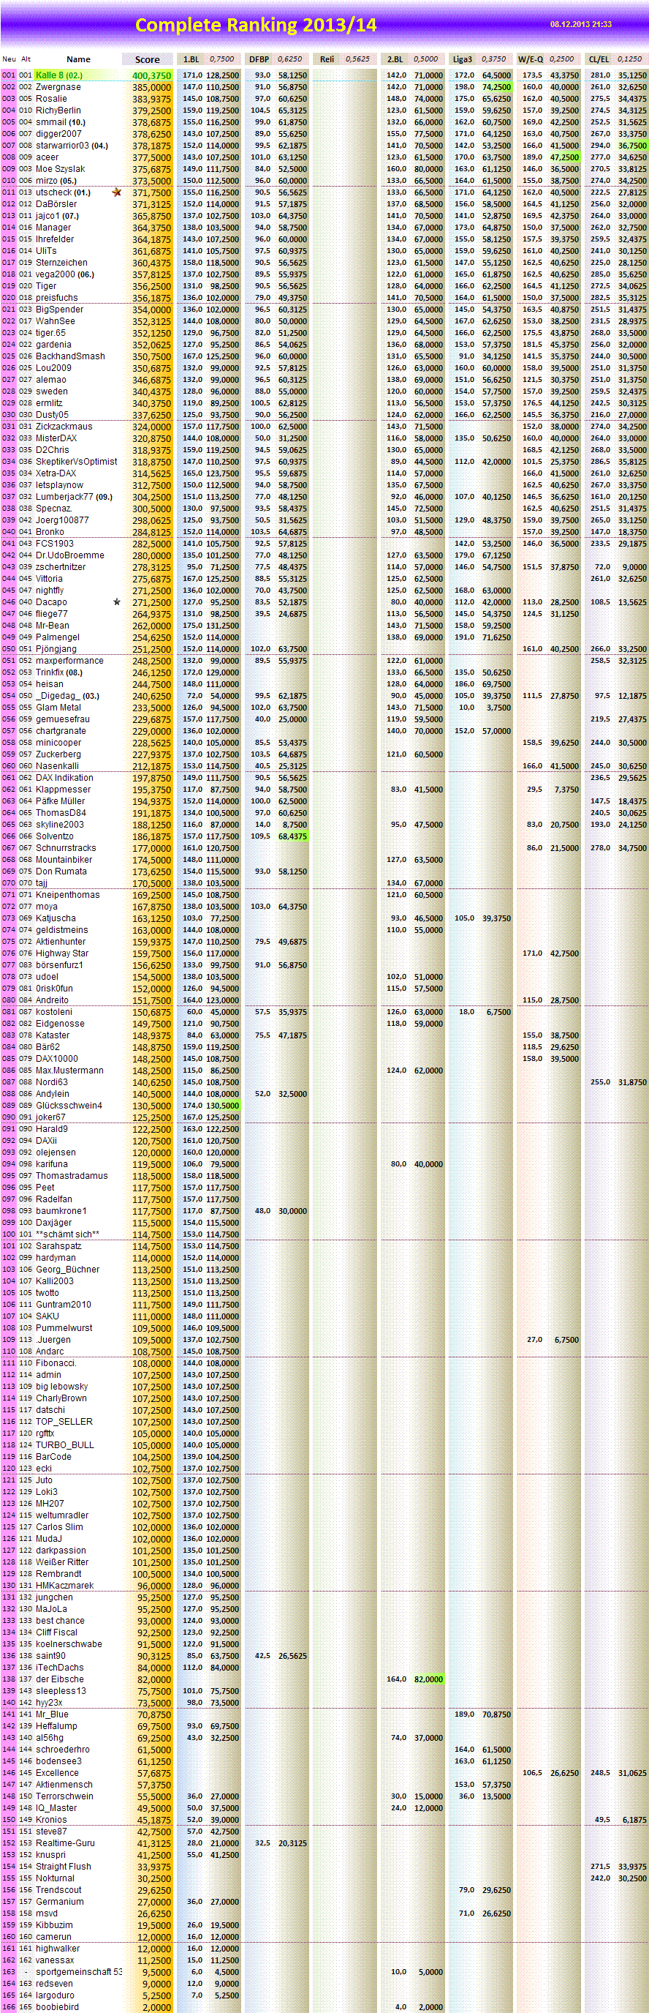Screen dimensions: 649x2013
Task: Click the Liga3 column header
Action: [x=463, y=59]
